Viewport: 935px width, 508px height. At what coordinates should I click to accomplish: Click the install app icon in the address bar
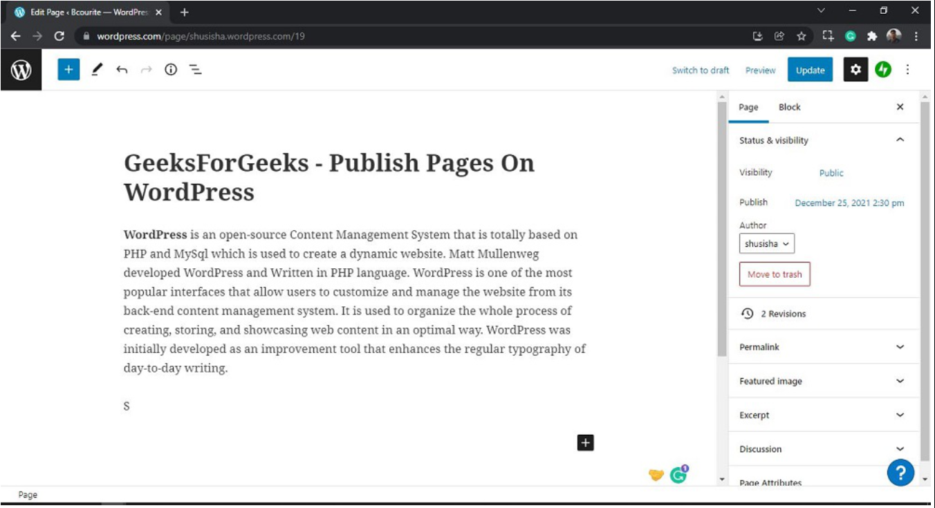pos(757,36)
